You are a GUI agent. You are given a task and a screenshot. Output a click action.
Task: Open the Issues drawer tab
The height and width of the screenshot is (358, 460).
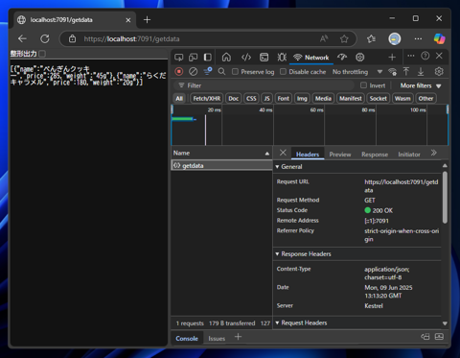click(x=217, y=339)
